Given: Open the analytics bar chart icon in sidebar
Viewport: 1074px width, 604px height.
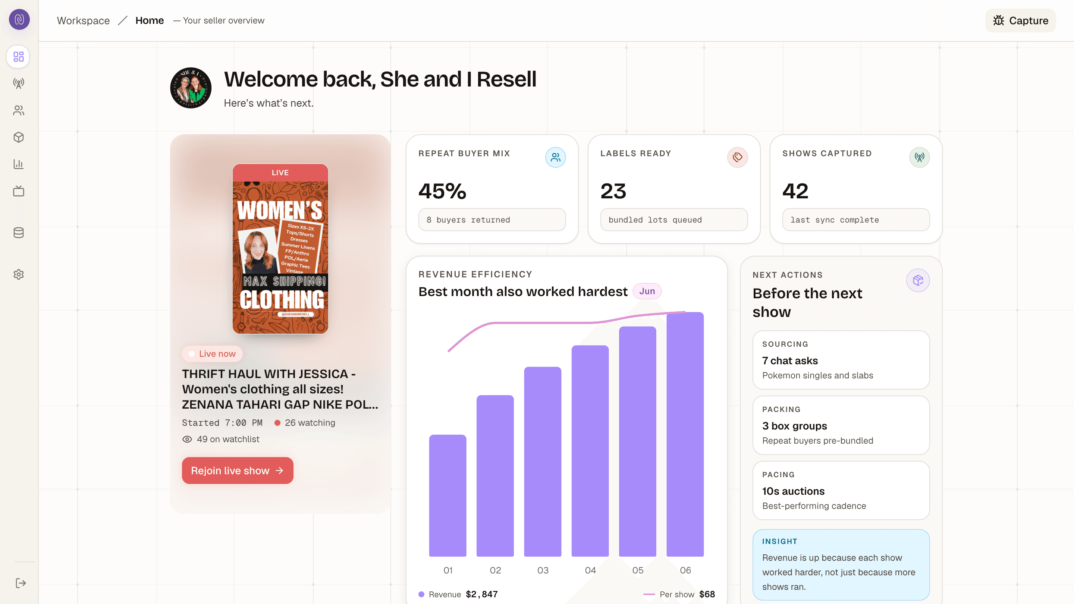Looking at the screenshot, I should 18,164.
